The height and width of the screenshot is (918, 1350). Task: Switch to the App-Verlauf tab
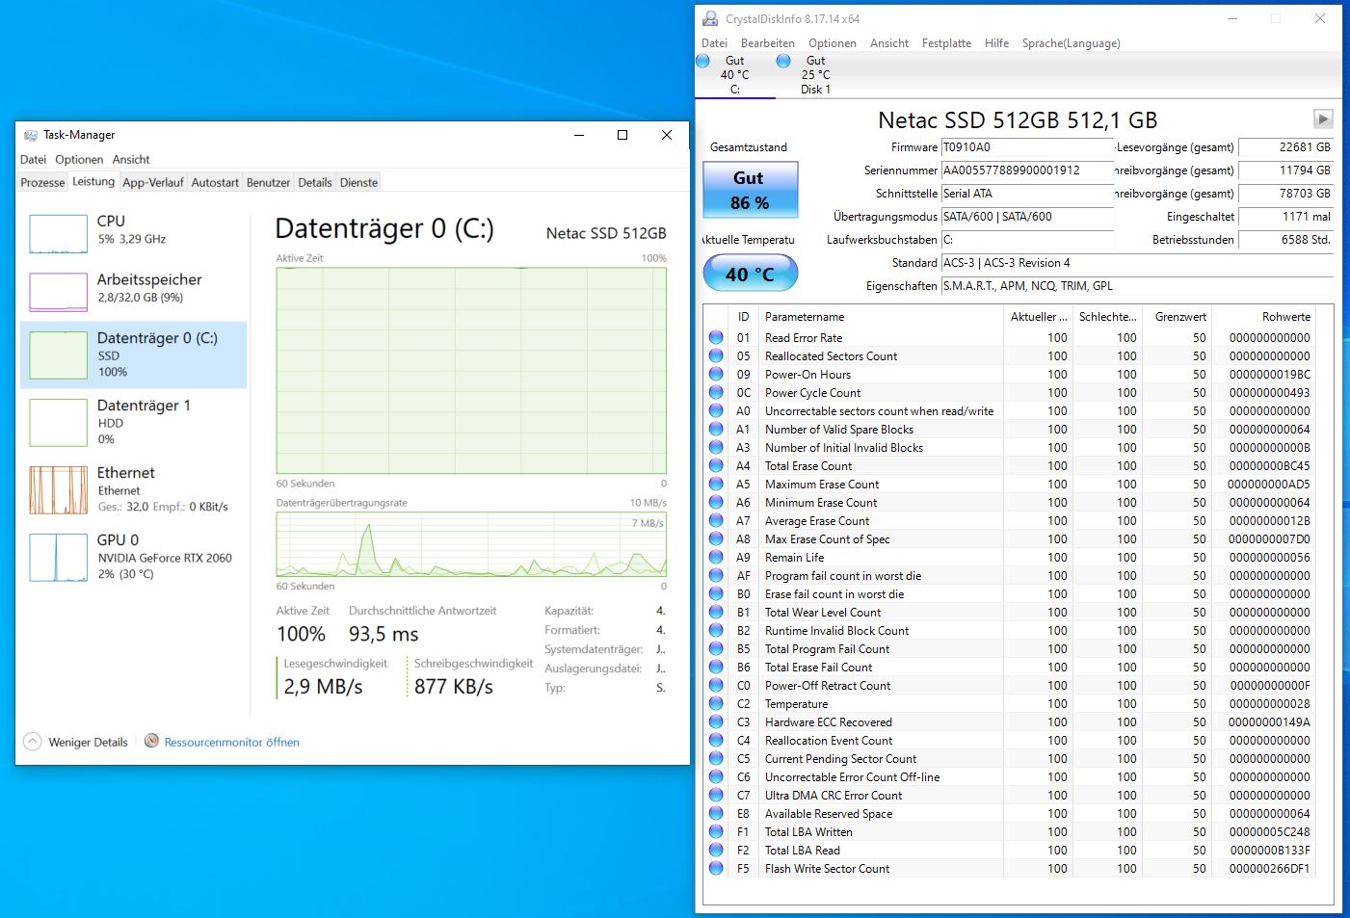pos(153,182)
